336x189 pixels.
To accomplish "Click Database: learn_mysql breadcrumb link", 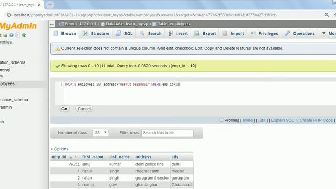I will pos(127,24).
